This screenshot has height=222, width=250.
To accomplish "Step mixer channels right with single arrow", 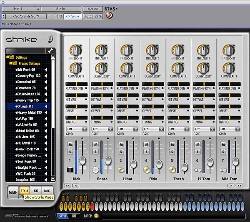I will click(x=231, y=186).
